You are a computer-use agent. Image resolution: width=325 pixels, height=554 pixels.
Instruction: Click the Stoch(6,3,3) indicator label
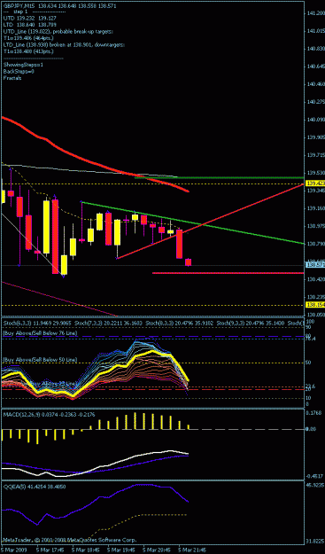coord(36,323)
